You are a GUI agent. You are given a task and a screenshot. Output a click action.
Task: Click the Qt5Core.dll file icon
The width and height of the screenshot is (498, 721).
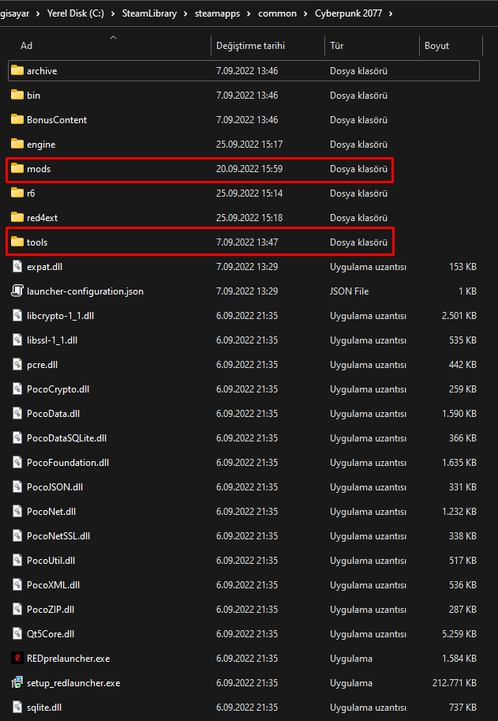click(x=17, y=633)
